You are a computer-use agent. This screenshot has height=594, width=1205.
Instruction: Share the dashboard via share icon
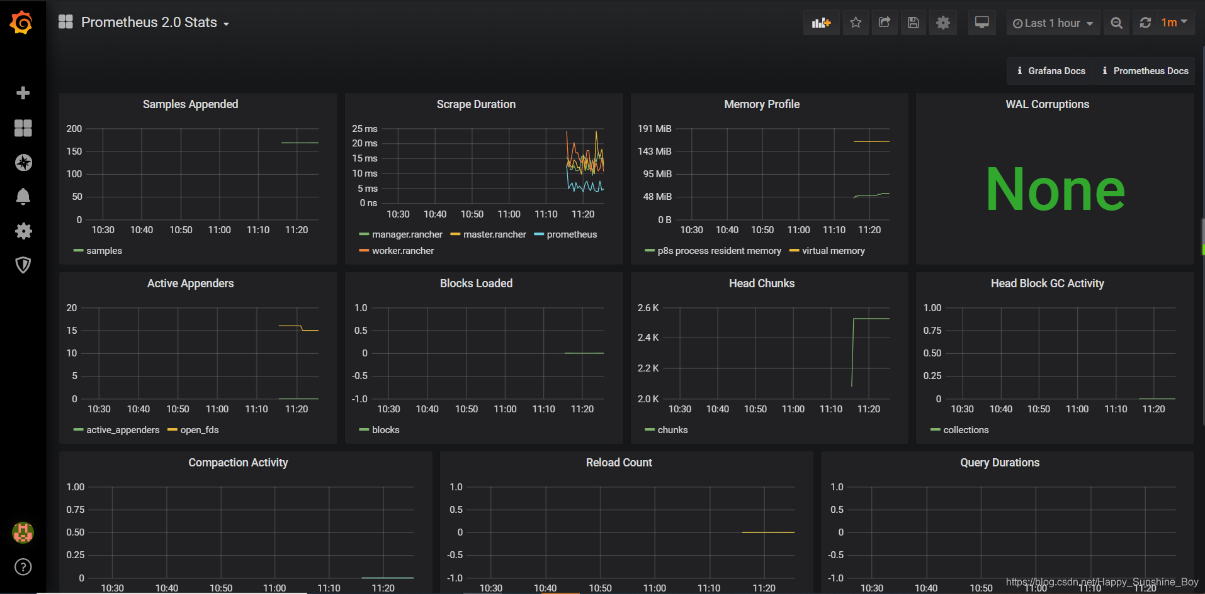[x=885, y=23]
